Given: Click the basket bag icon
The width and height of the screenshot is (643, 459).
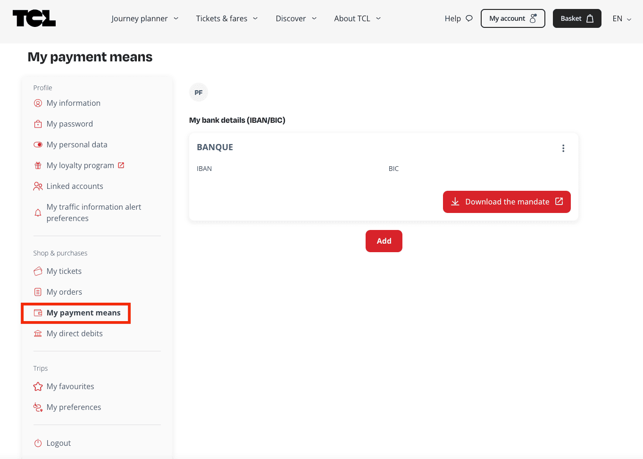Looking at the screenshot, I should click(590, 18).
